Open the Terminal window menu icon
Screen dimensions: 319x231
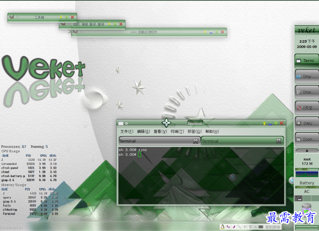pyautogui.click(x=121, y=124)
